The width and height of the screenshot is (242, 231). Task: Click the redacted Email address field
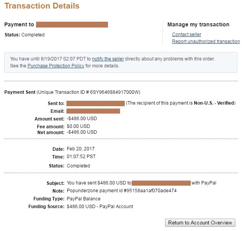click(x=93, y=111)
